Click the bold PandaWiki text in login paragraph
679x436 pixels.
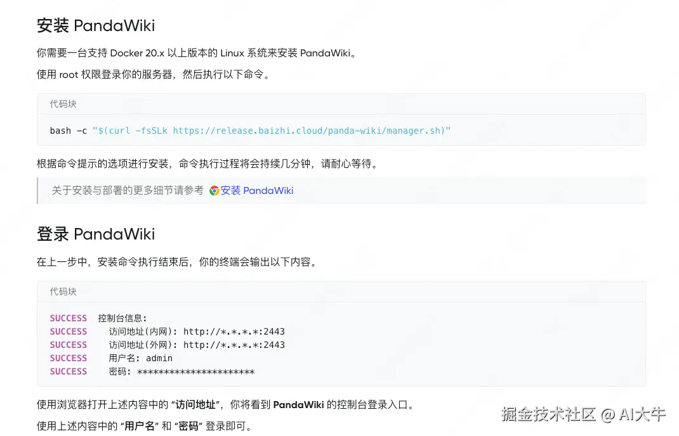point(298,405)
